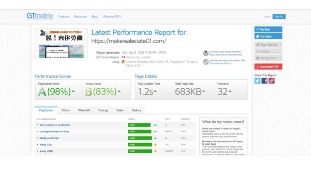Click the 683KB page size value
The width and height of the screenshot is (311, 175).
click(x=188, y=92)
